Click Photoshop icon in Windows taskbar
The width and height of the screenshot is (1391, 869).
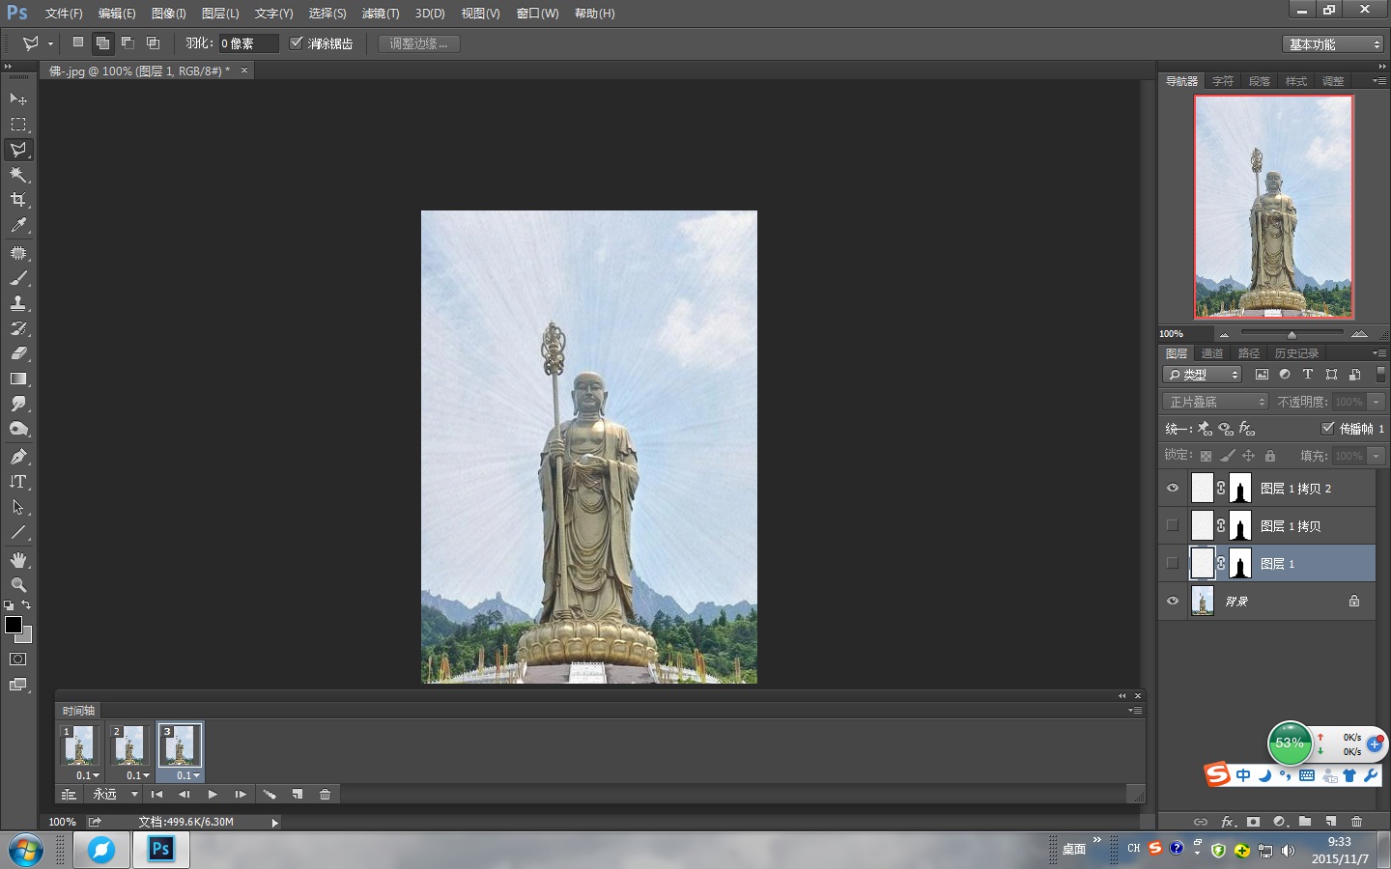coord(160,850)
